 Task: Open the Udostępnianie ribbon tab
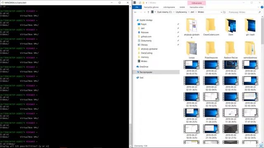(169, 7)
